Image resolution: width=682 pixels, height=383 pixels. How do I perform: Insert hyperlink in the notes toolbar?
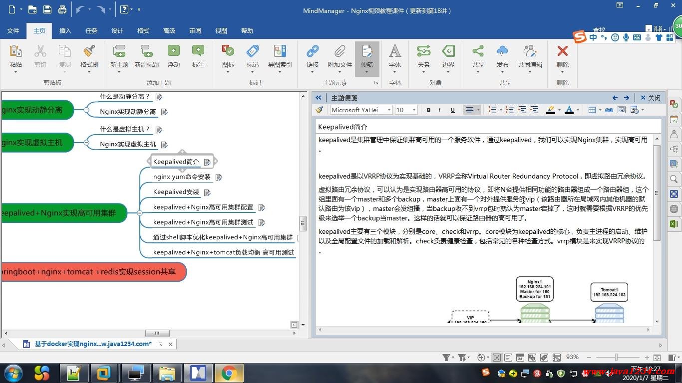(x=609, y=110)
